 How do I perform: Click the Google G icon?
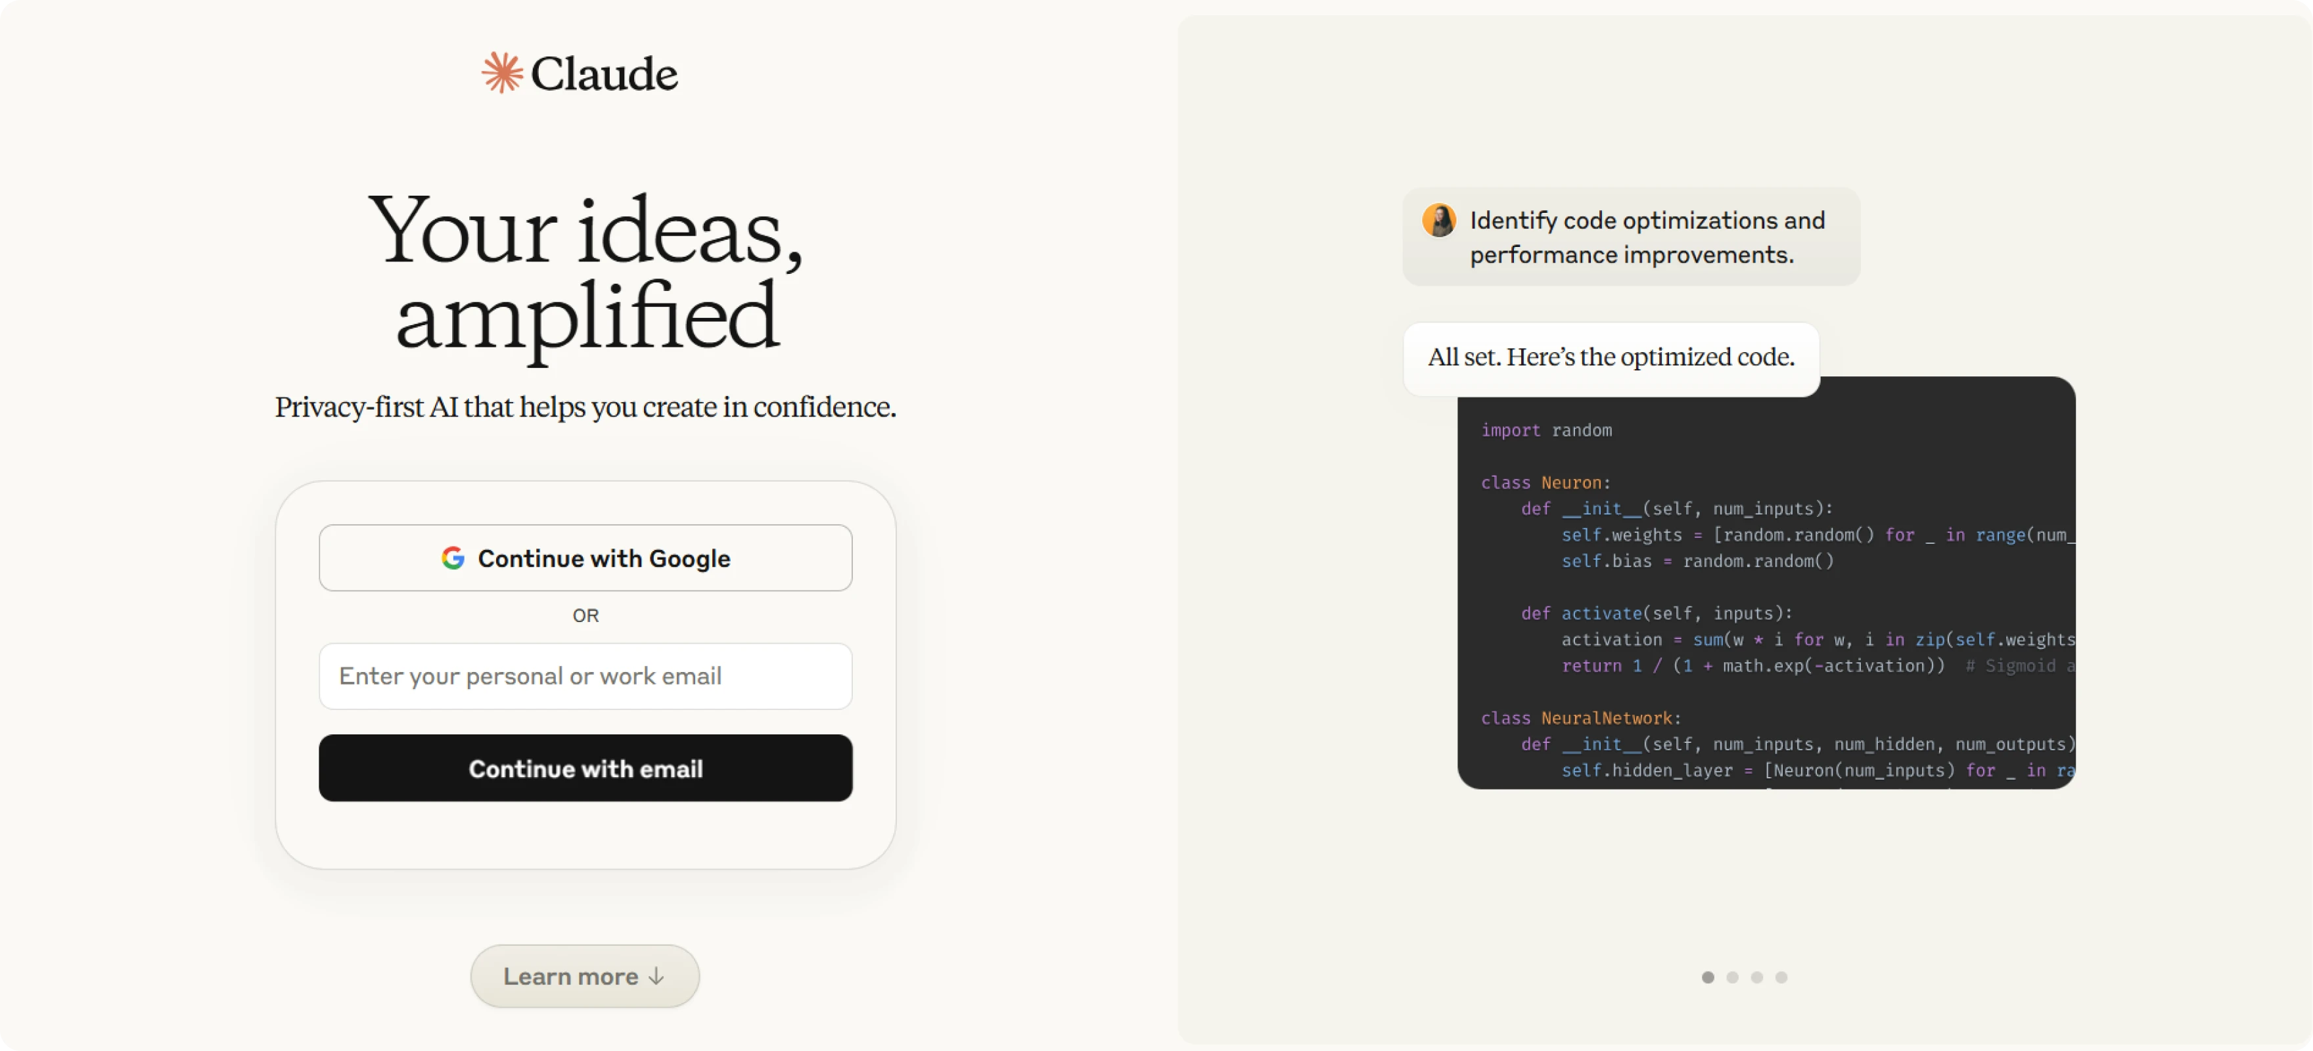tap(454, 558)
